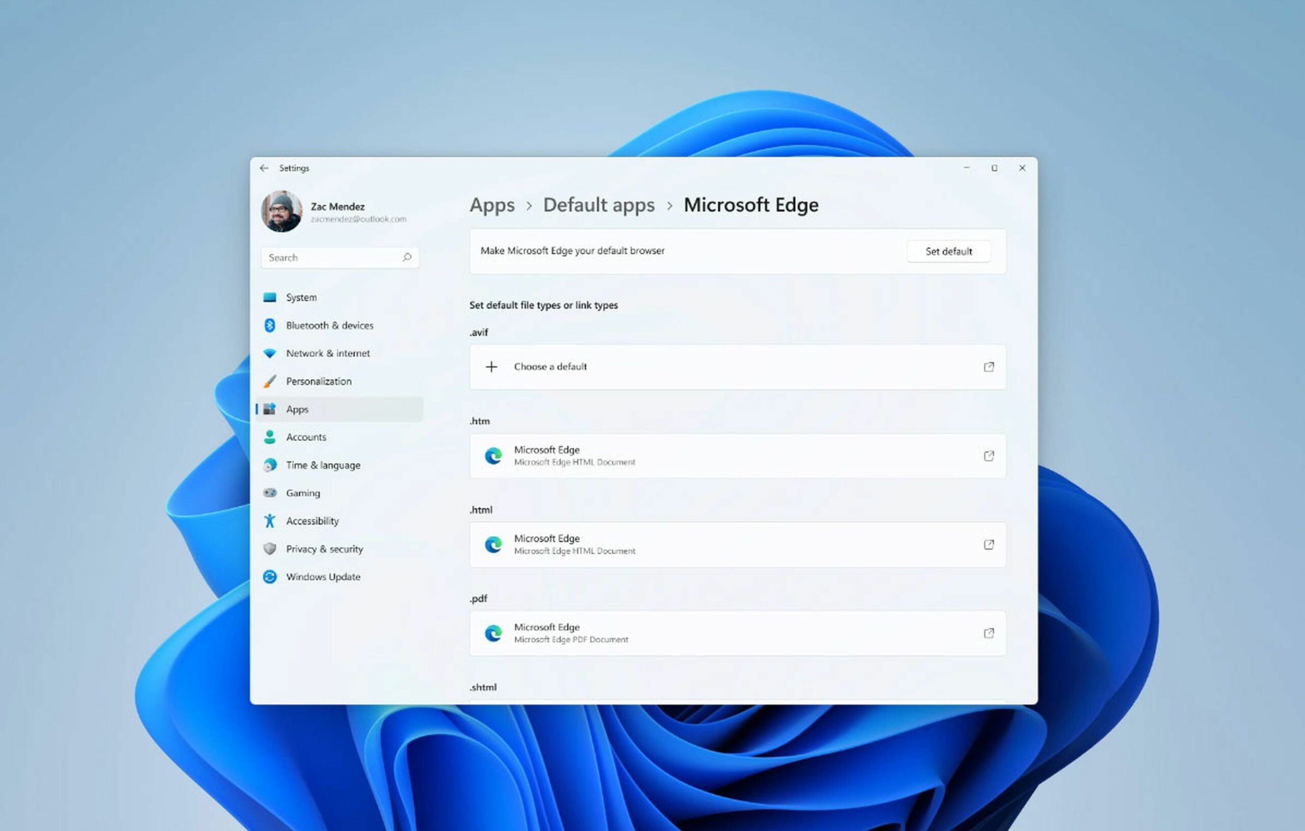Click the Set default button
Screen dimensions: 1305x831
(948, 251)
